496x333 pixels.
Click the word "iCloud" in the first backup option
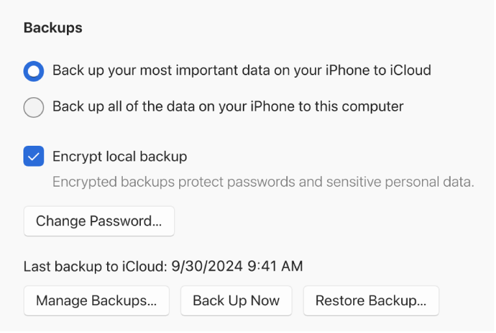coord(410,70)
